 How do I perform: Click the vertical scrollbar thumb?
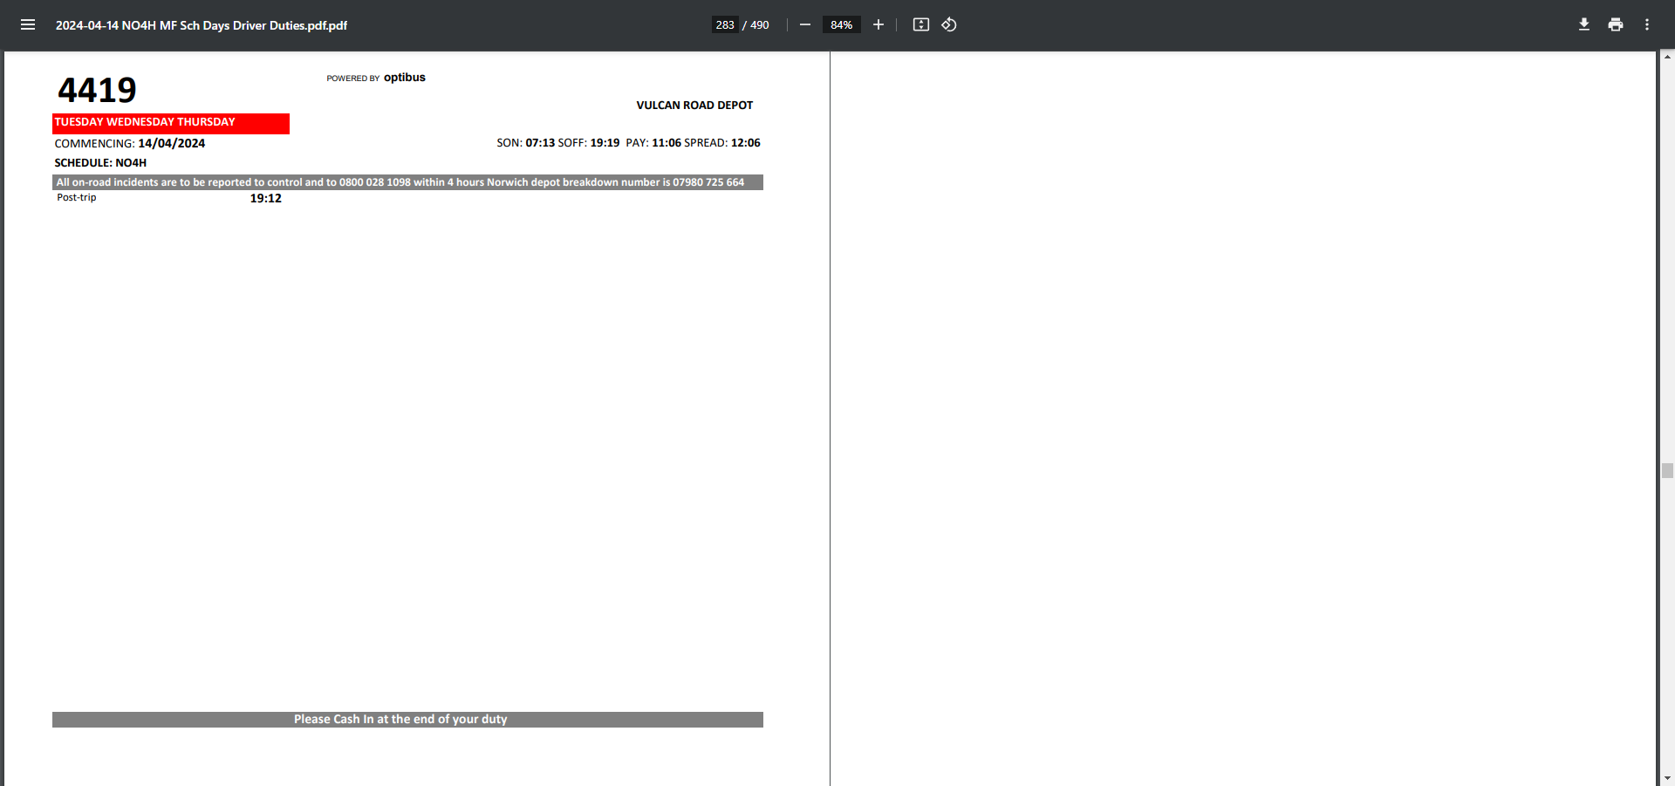coord(1667,471)
